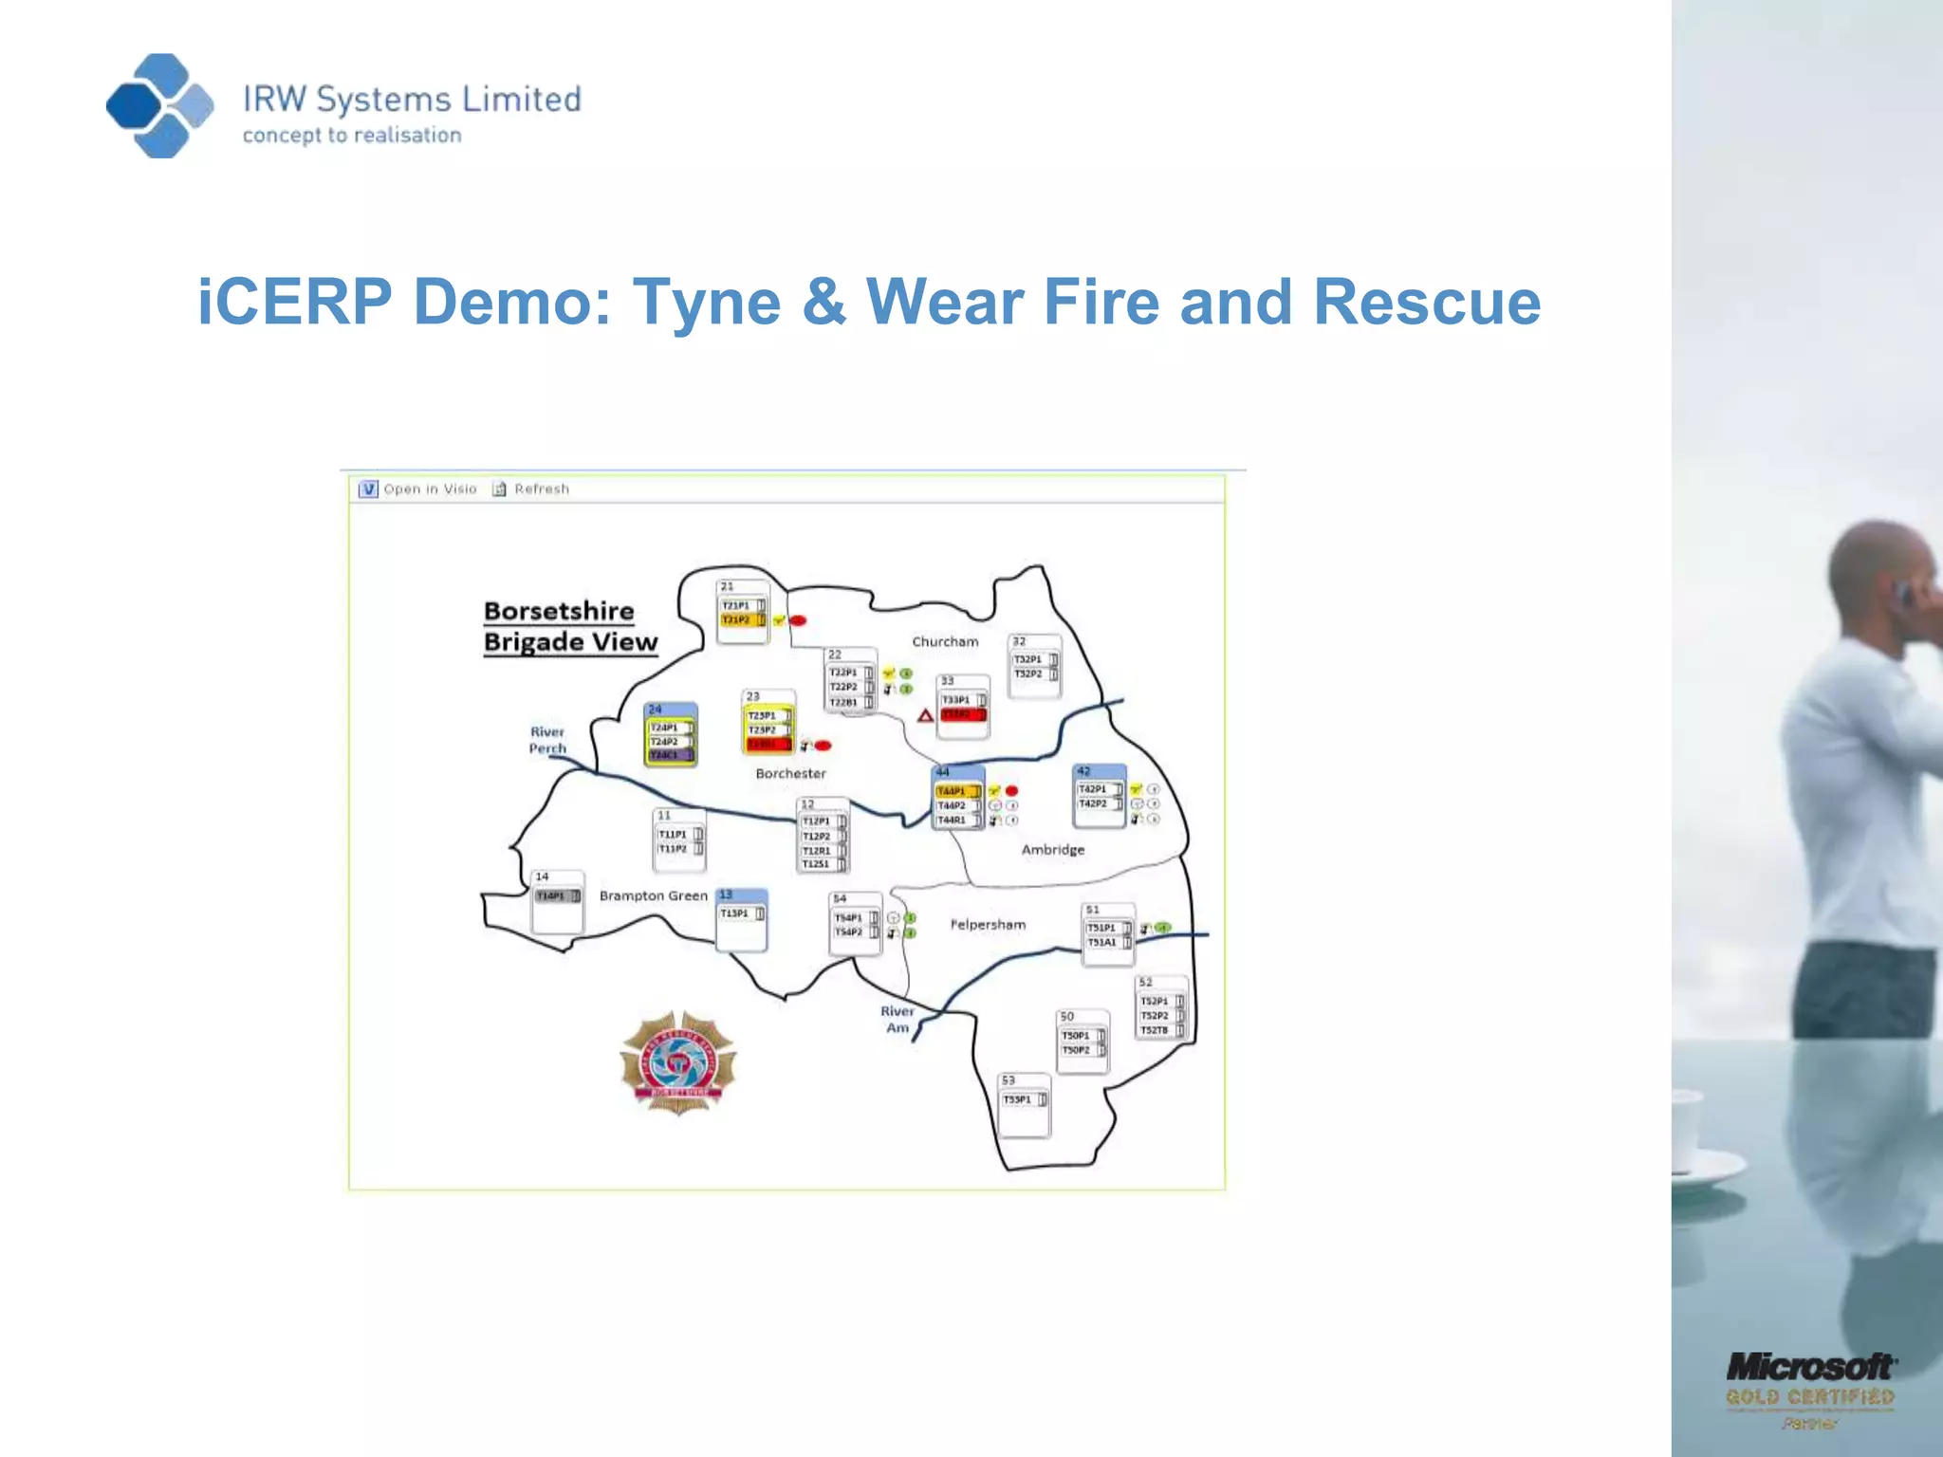The image size is (1943, 1457).
Task: Select the grey T14P1 appliance row
Action: click(558, 895)
